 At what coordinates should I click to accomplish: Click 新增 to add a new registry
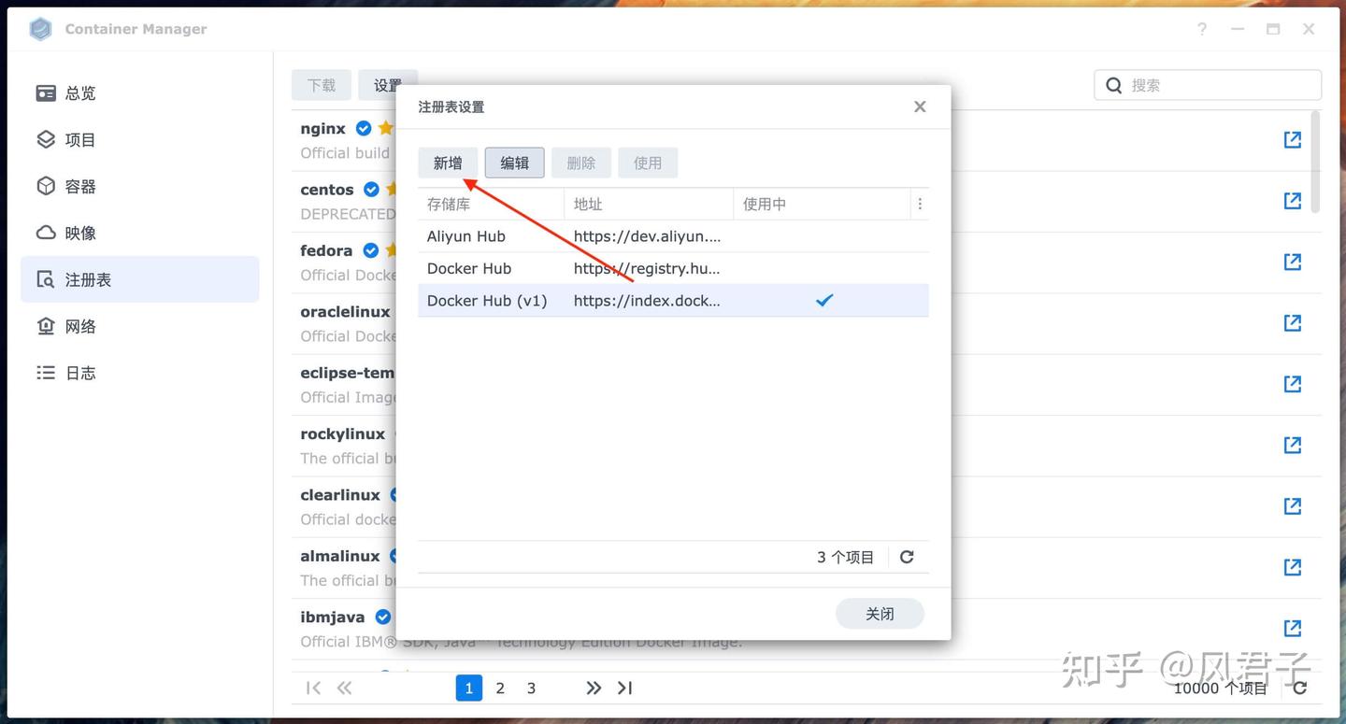point(447,162)
